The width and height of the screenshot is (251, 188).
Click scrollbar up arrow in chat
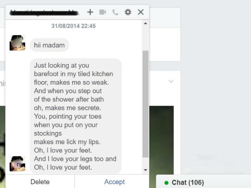[x=146, y=23]
